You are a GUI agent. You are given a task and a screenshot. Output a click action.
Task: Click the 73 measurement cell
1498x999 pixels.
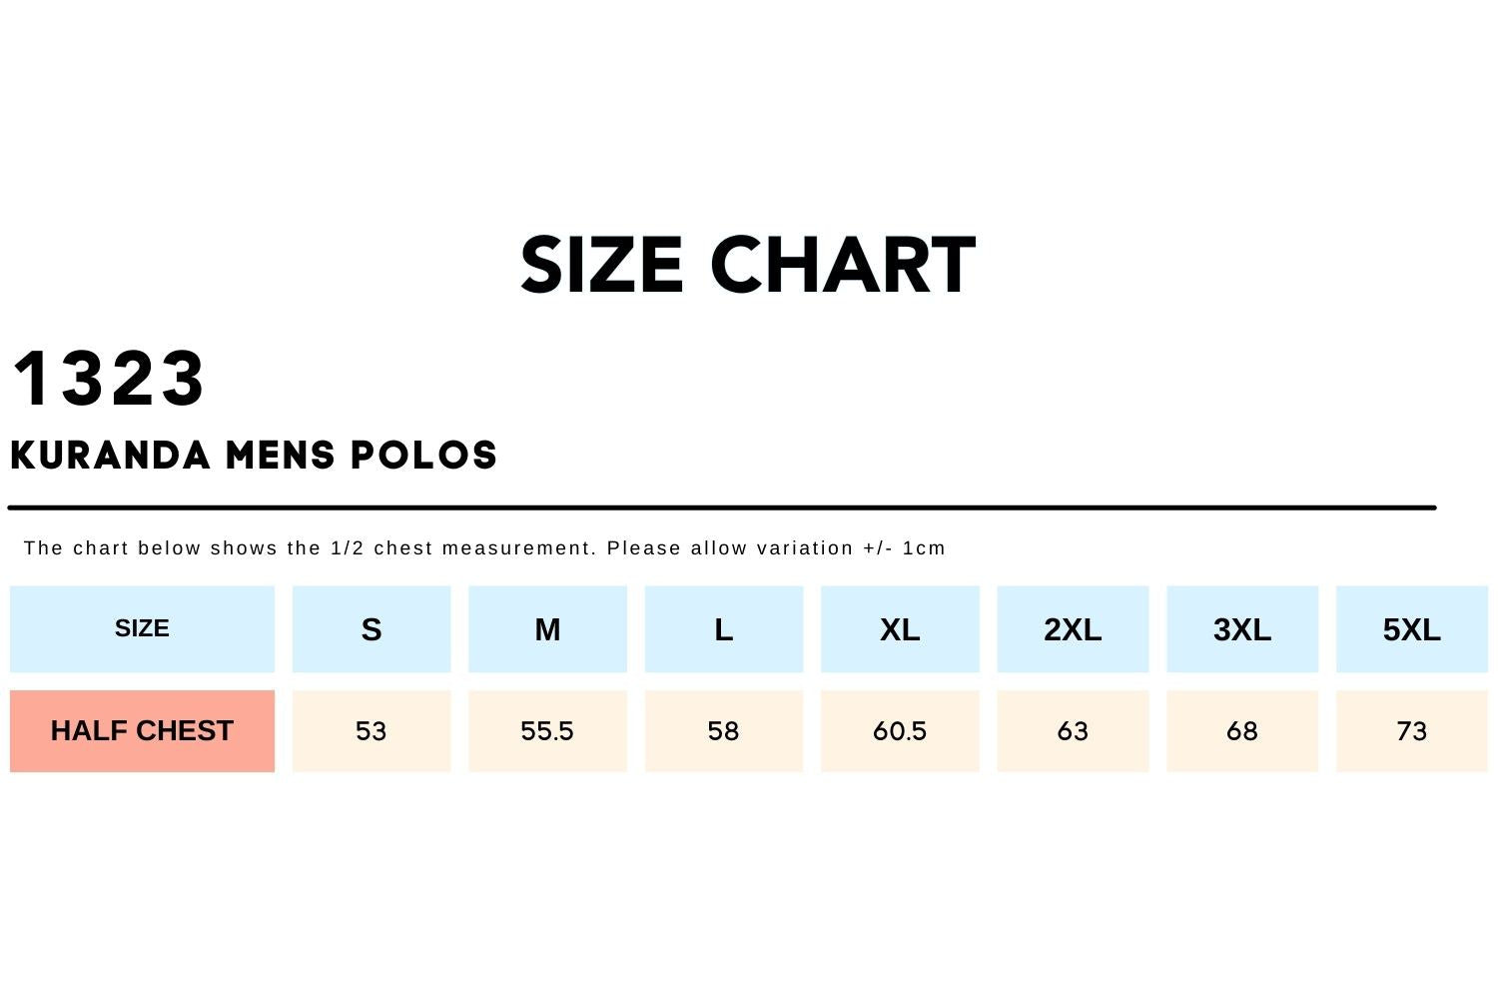click(1411, 731)
